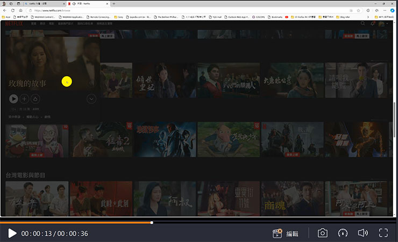398x242 pixels.
Task: Open the Netflix search icon
Action: click(x=363, y=24)
